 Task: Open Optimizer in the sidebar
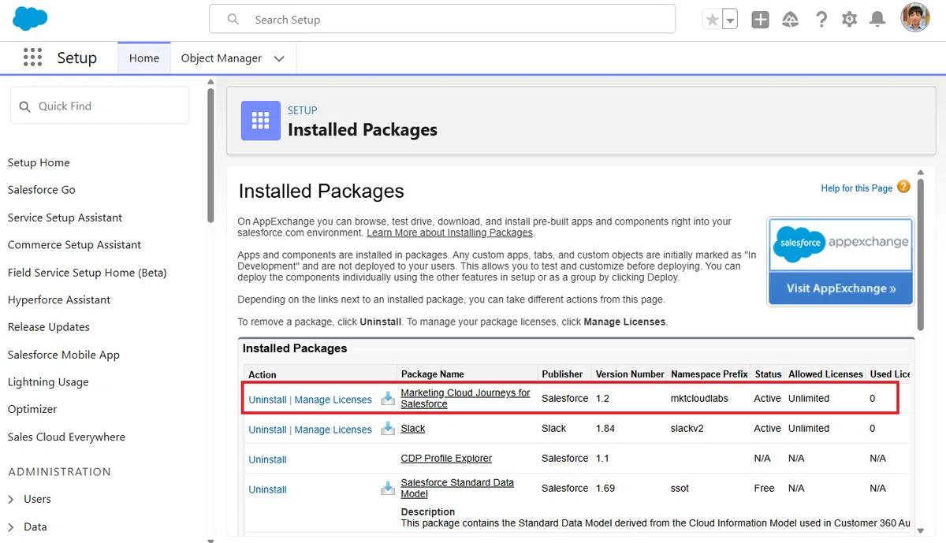point(32,409)
